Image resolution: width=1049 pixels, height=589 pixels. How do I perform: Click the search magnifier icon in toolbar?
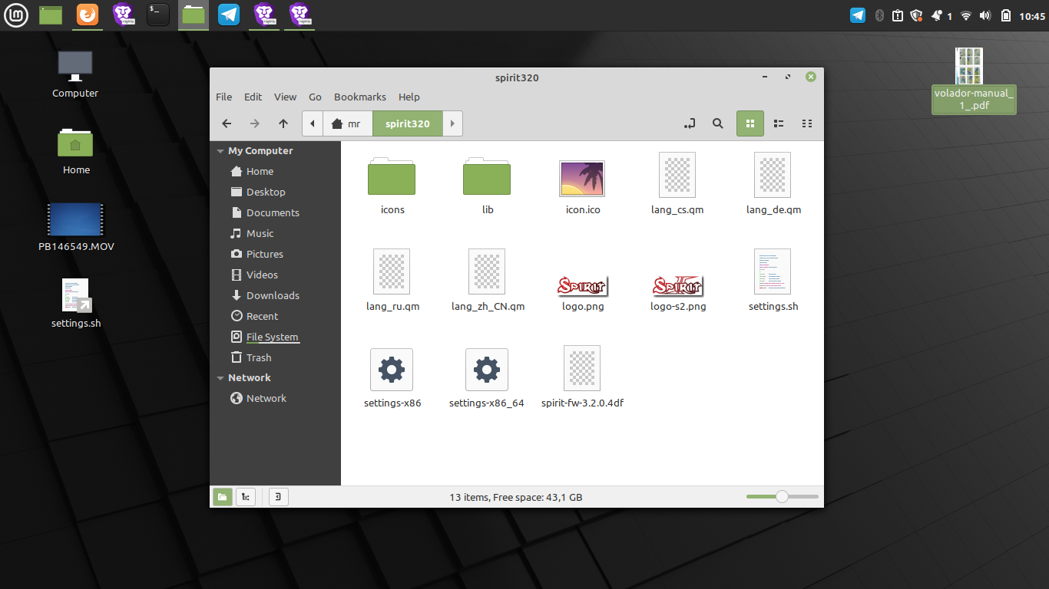click(717, 123)
